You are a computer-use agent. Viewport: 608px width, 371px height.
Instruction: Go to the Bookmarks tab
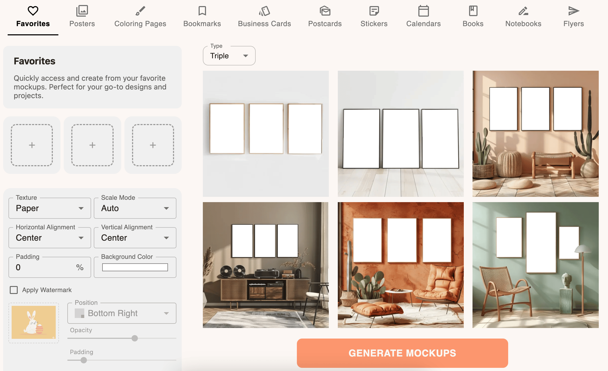click(202, 17)
